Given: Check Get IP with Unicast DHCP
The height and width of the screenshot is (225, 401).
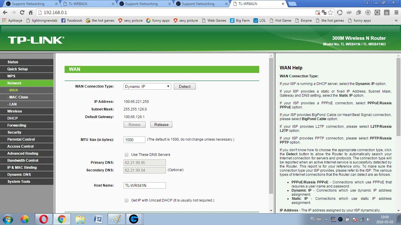Looking at the screenshot, I should point(127,200).
